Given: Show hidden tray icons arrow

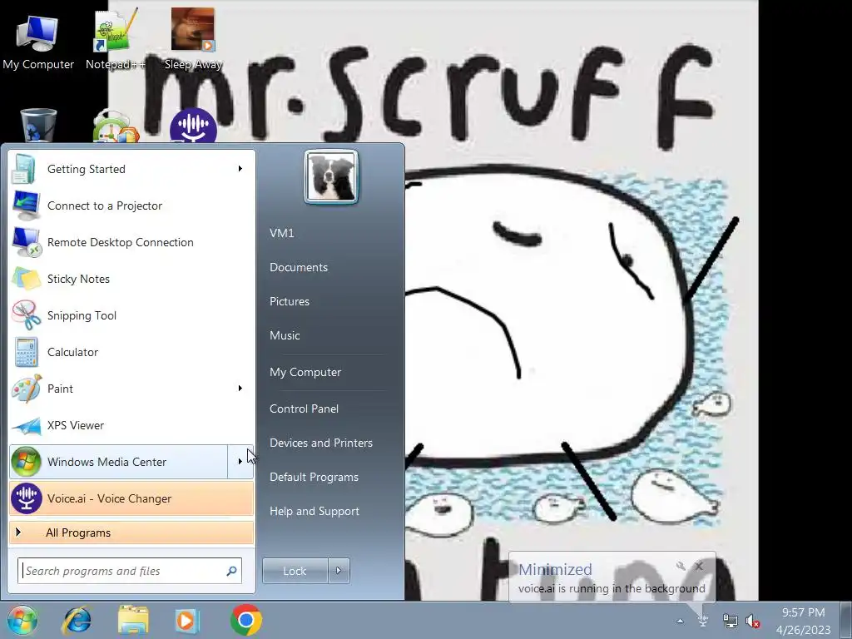Looking at the screenshot, I should [680, 621].
